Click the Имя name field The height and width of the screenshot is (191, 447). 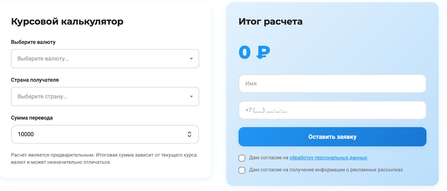pos(332,84)
